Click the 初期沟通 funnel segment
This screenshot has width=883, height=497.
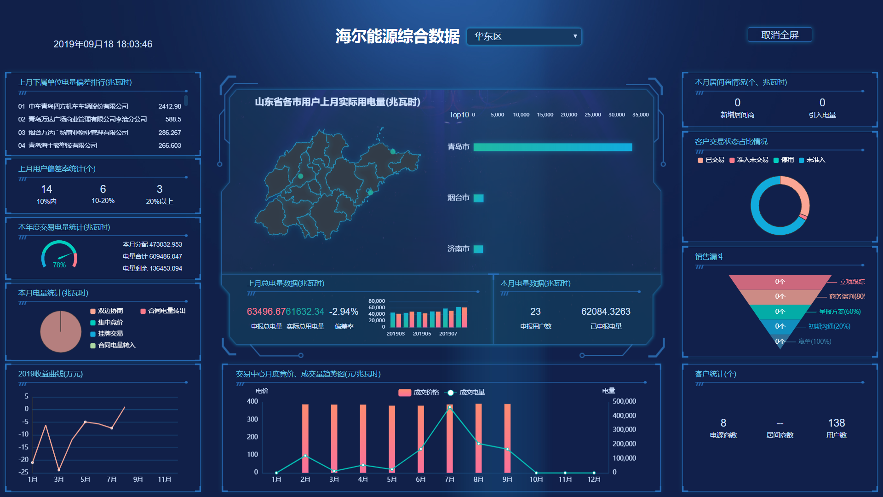[x=780, y=326]
